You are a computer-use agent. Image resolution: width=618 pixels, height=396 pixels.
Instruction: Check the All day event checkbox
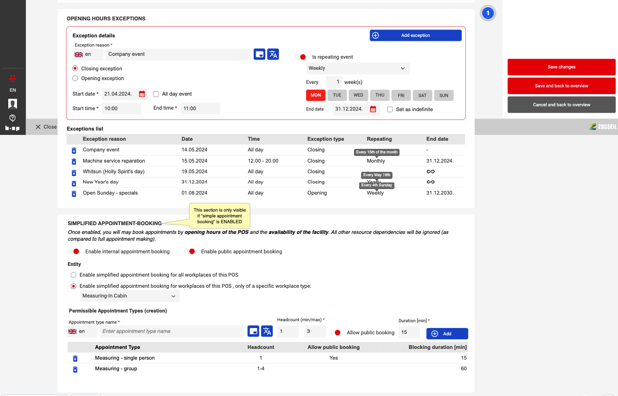[156, 94]
